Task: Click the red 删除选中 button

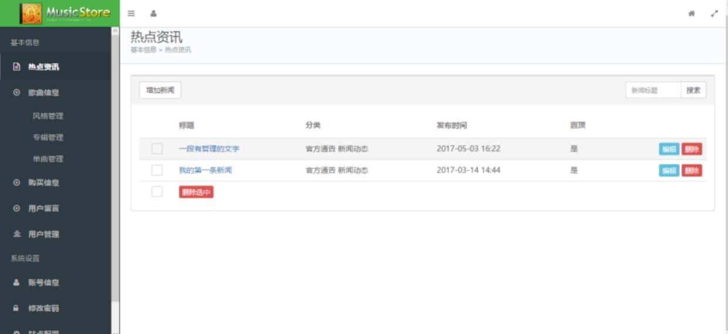Action: (x=196, y=192)
